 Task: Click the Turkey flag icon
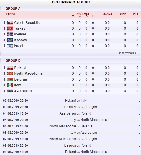pyautogui.click(x=10, y=28)
